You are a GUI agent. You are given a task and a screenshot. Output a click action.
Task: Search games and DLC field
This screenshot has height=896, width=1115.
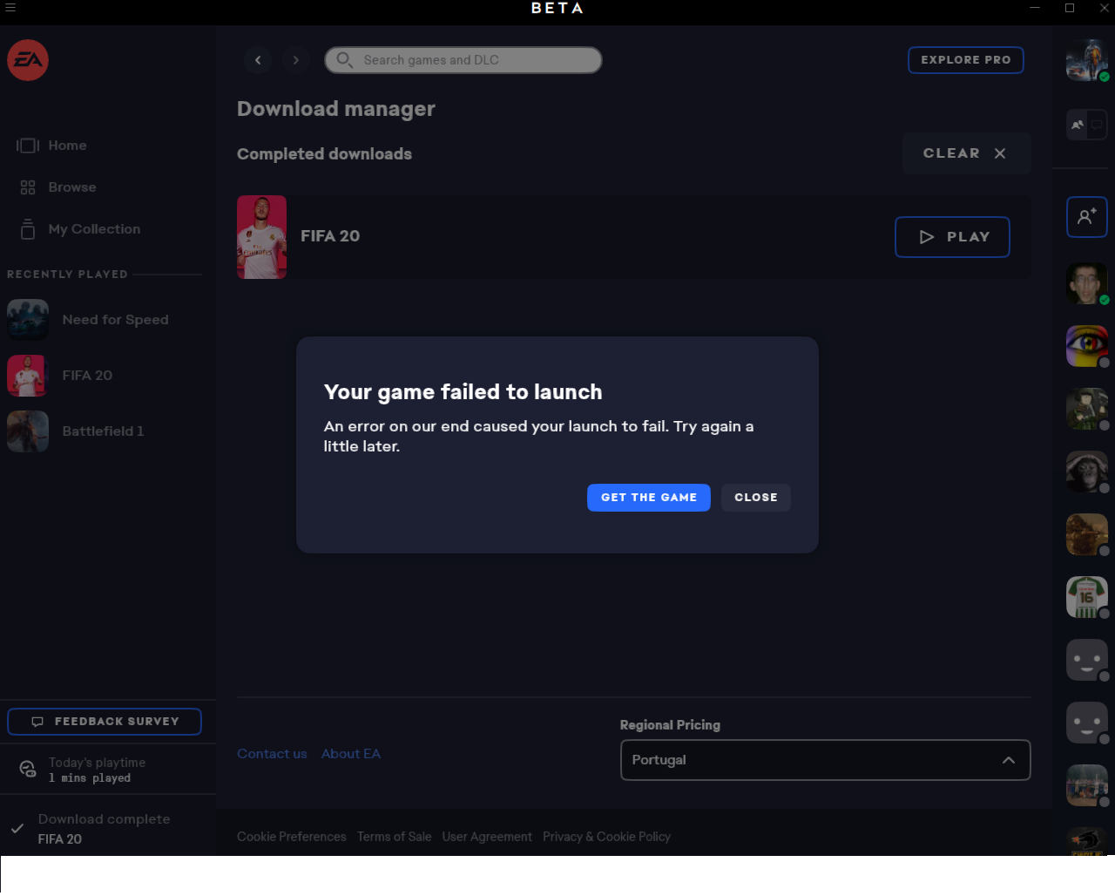tap(463, 60)
